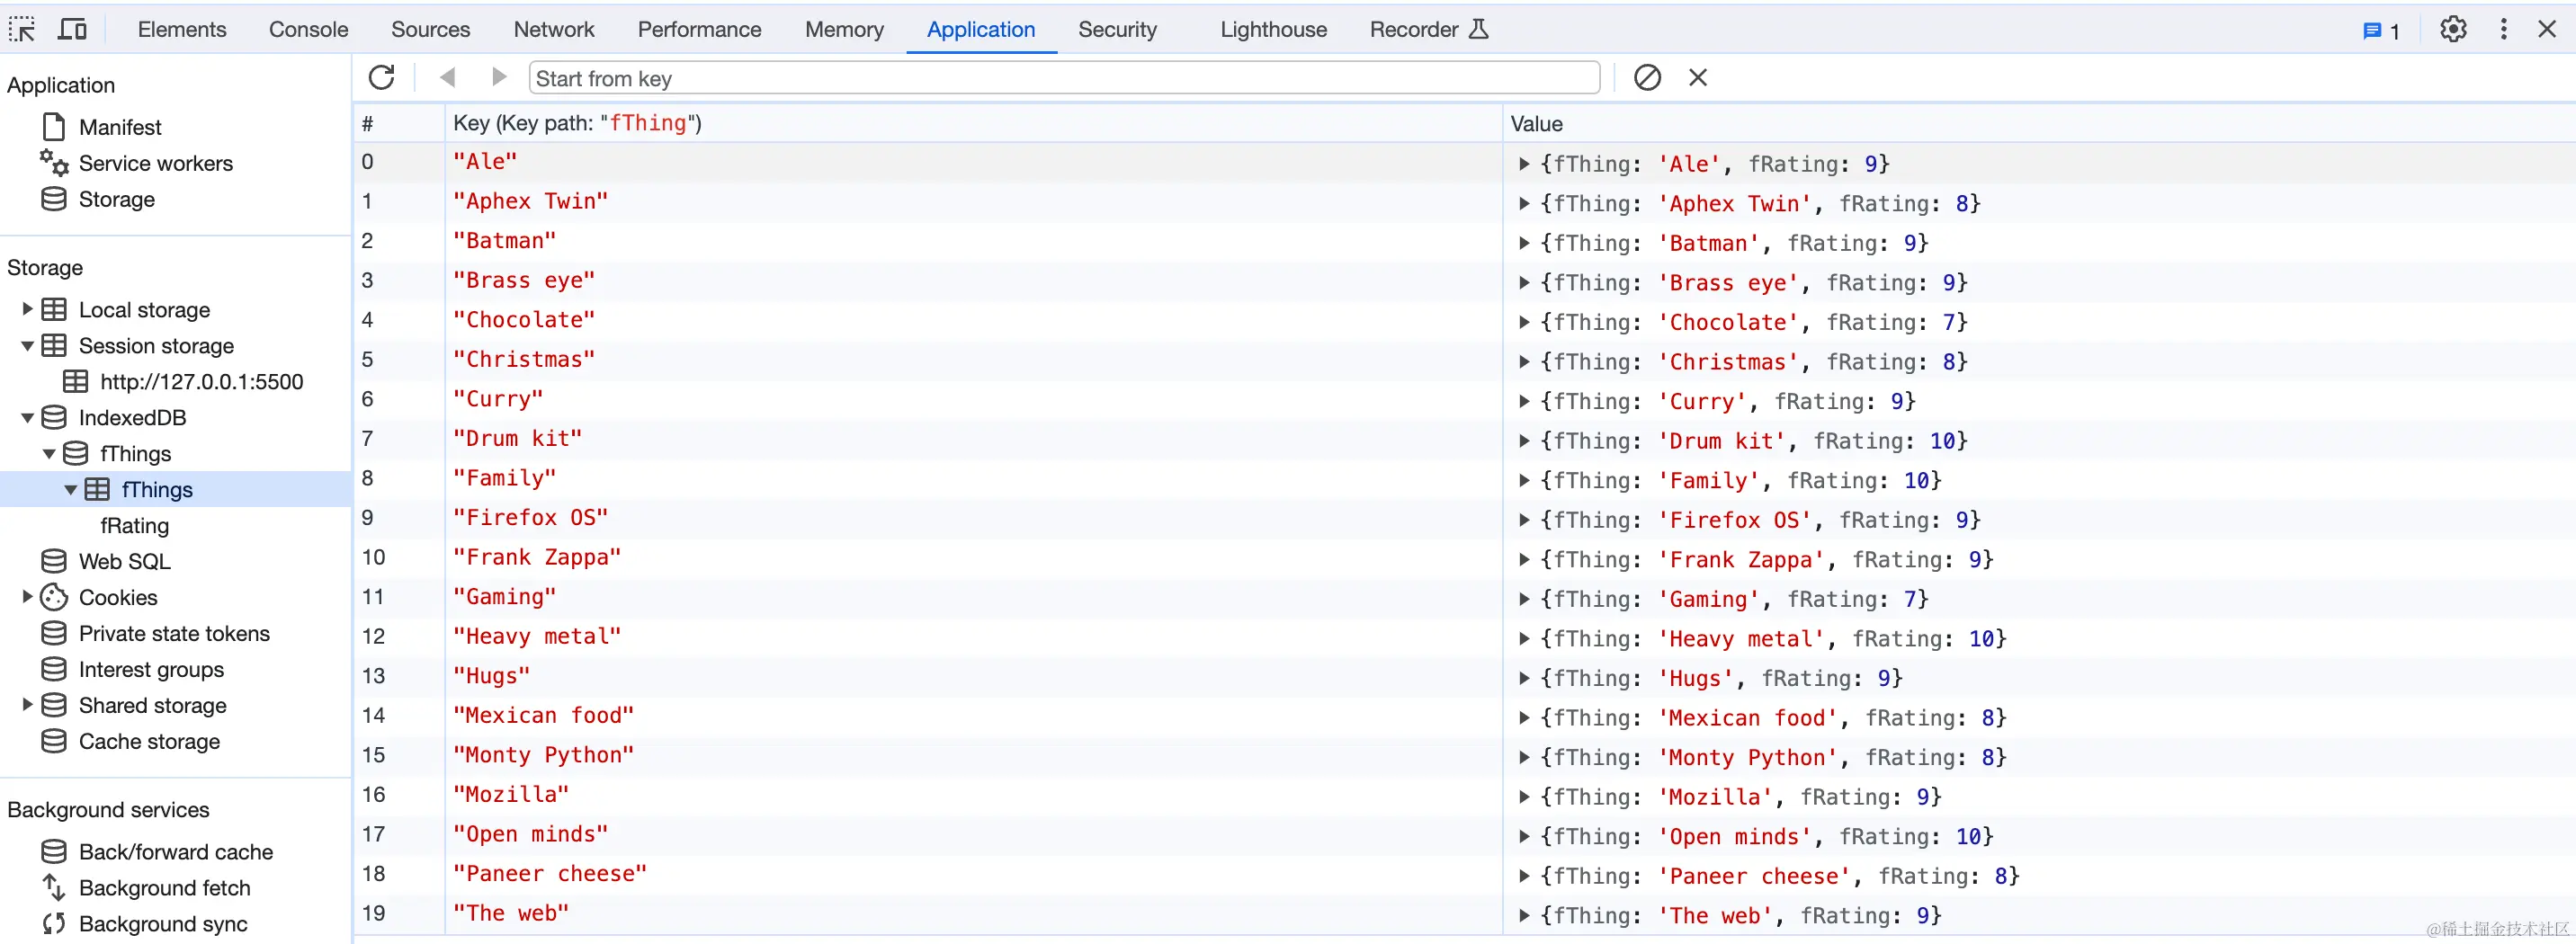This screenshot has height=944, width=2576.
Task: Expand the Cookies section
Action: [x=27, y=597]
